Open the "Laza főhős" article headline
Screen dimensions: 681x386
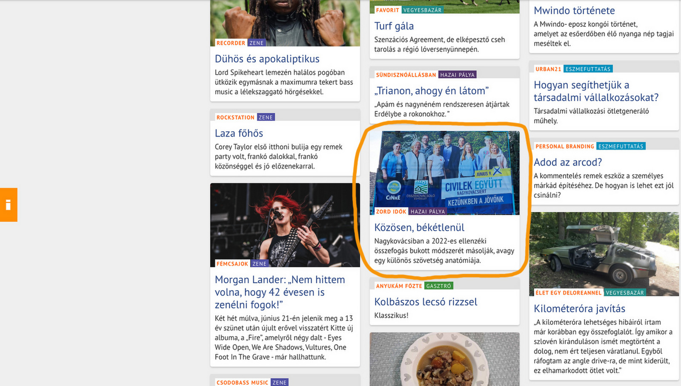point(239,133)
